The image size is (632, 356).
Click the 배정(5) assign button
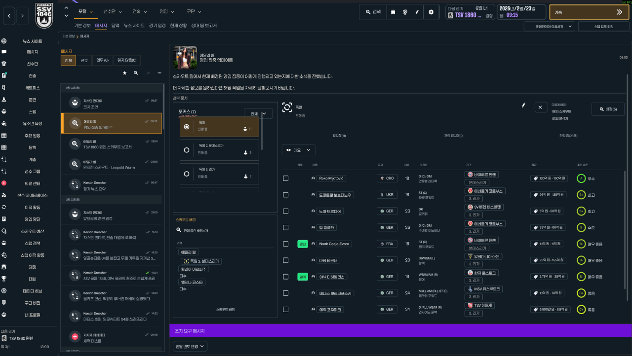[608, 109]
